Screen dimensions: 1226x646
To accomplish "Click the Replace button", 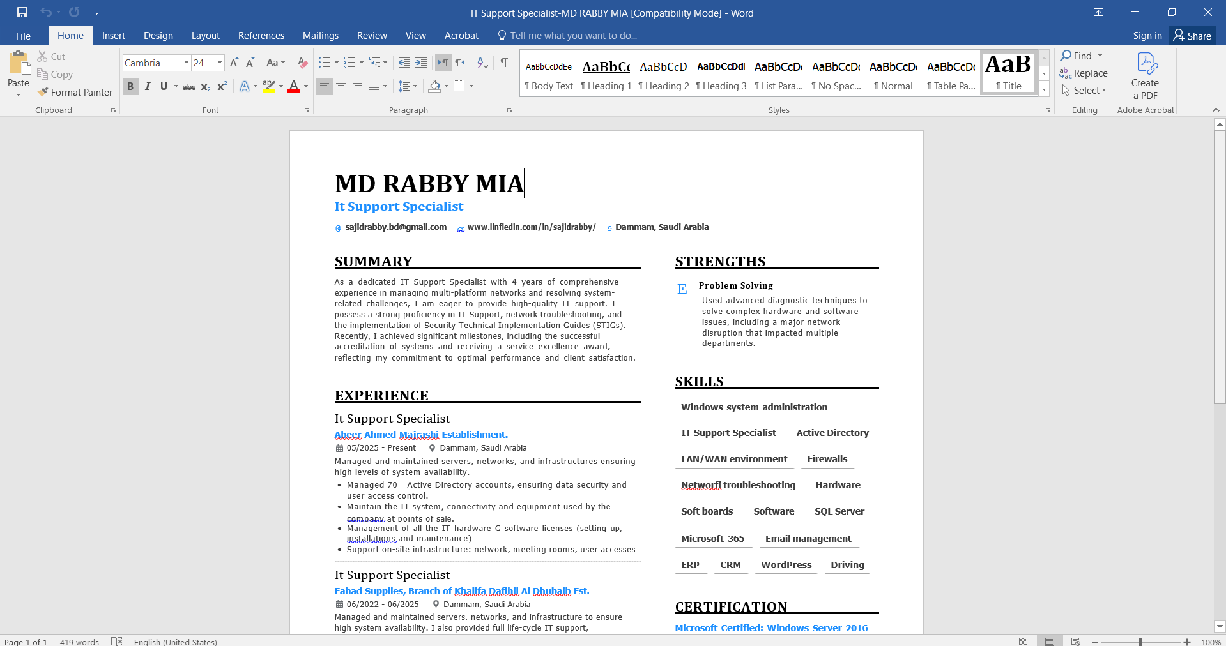I will pyautogui.click(x=1084, y=73).
